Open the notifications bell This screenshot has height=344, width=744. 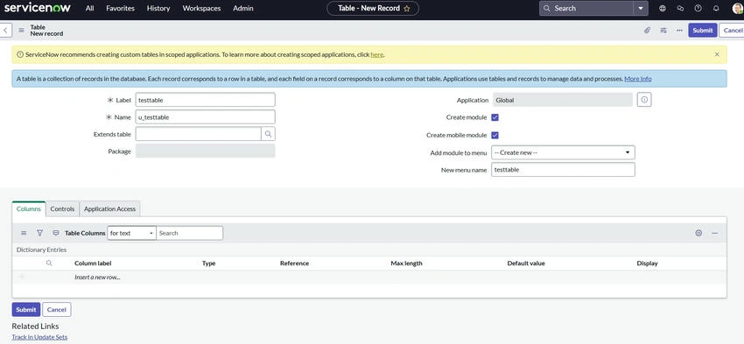tap(716, 9)
